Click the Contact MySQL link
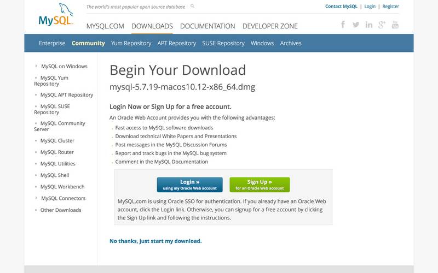The width and height of the screenshot is (438, 273). click(x=341, y=7)
